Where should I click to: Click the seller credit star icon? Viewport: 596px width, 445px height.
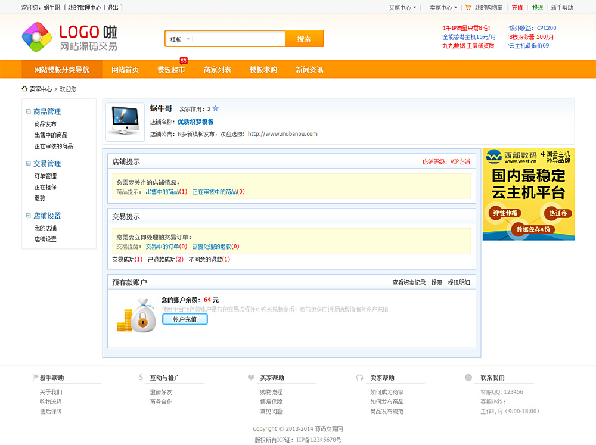tap(215, 109)
